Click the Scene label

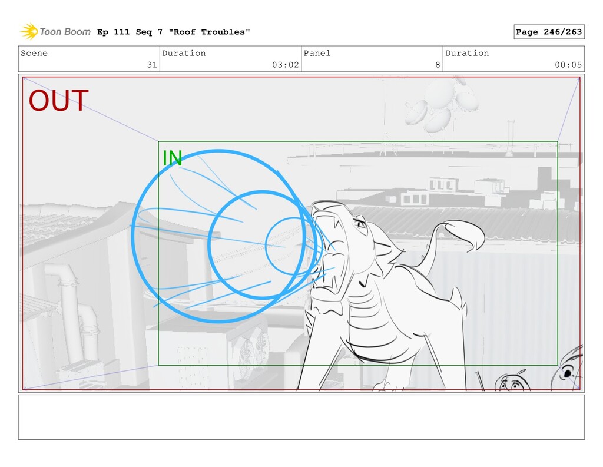[34, 53]
